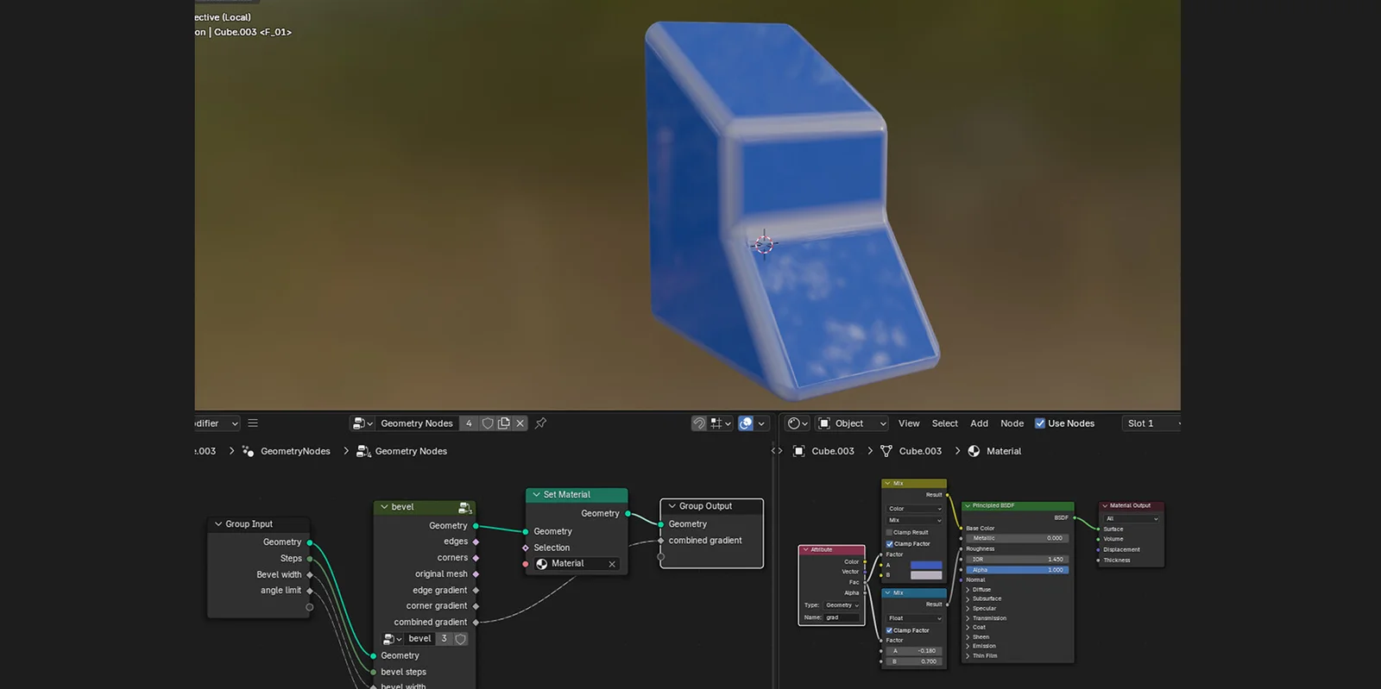Toggle Clamp Factor in Float Mix node
This screenshot has height=689, width=1381.
click(x=890, y=630)
